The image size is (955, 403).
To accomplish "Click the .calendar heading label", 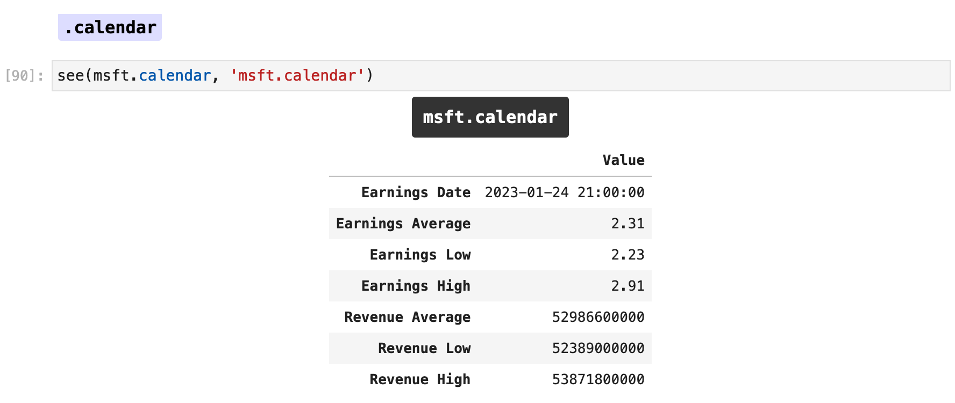I will (x=110, y=27).
